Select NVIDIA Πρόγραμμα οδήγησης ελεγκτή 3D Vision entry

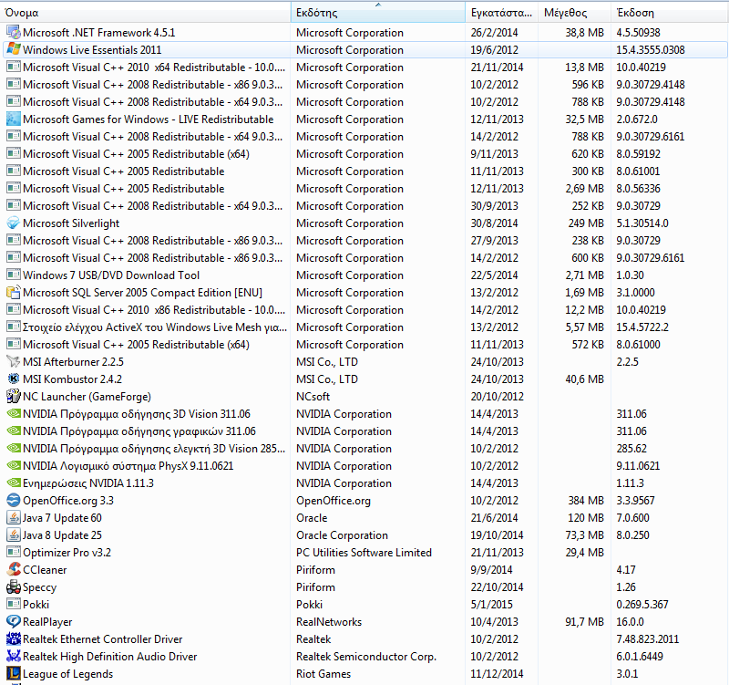(x=365, y=449)
